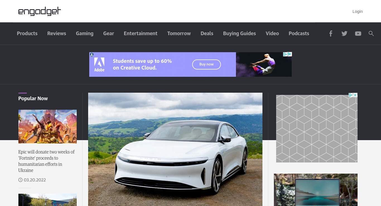Open Engadget's Twitter page icon
The height and width of the screenshot is (206, 381).
(x=344, y=33)
